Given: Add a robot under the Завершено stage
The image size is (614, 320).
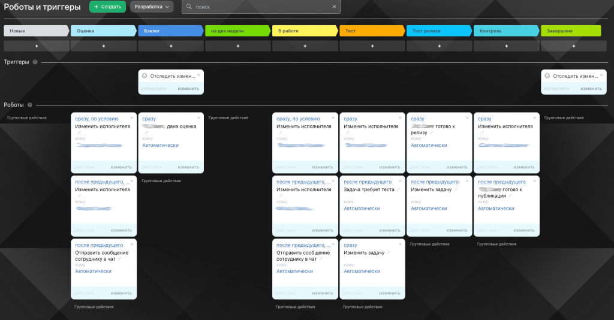Looking at the screenshot, I should [x=573, y=46].
